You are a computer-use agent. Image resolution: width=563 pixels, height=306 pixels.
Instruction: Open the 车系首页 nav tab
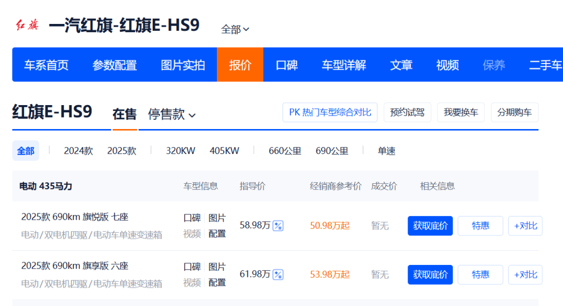click(x=46, y=65)
